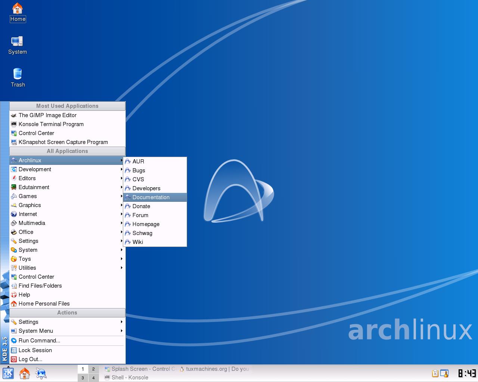Screen dimensions: 478x382
Task: Click the Klipper clipboard tray icon
Action: pos(435,373)
